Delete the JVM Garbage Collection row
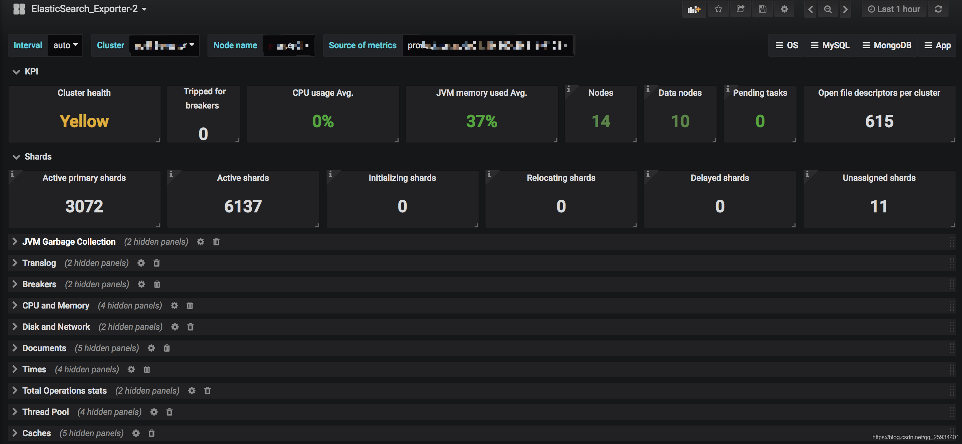The width and height of the screenshot is (962, 444). pyautogui.click(x=216, y=242)
